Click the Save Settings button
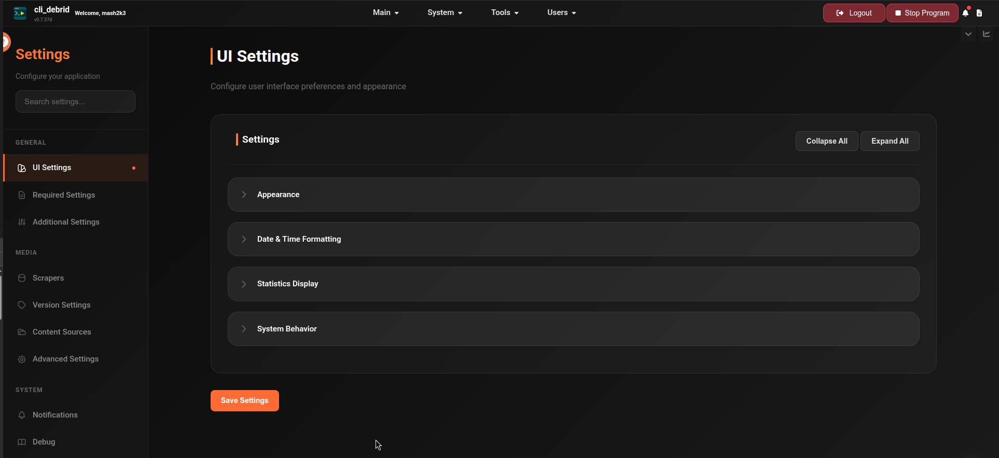Screen dimensions: 999x458 [x=245, y=400]
